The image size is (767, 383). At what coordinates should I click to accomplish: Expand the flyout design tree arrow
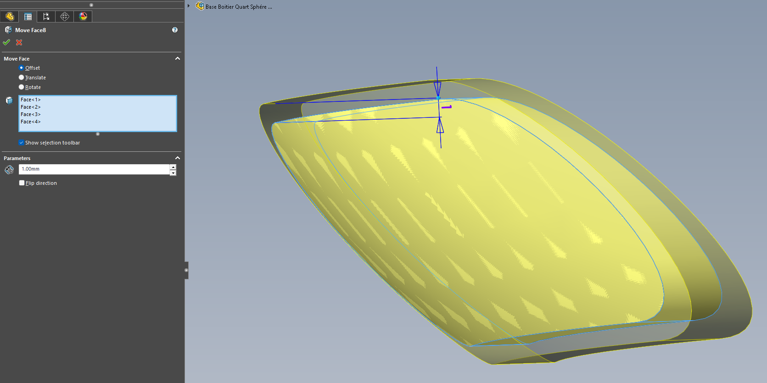[189, 6]
